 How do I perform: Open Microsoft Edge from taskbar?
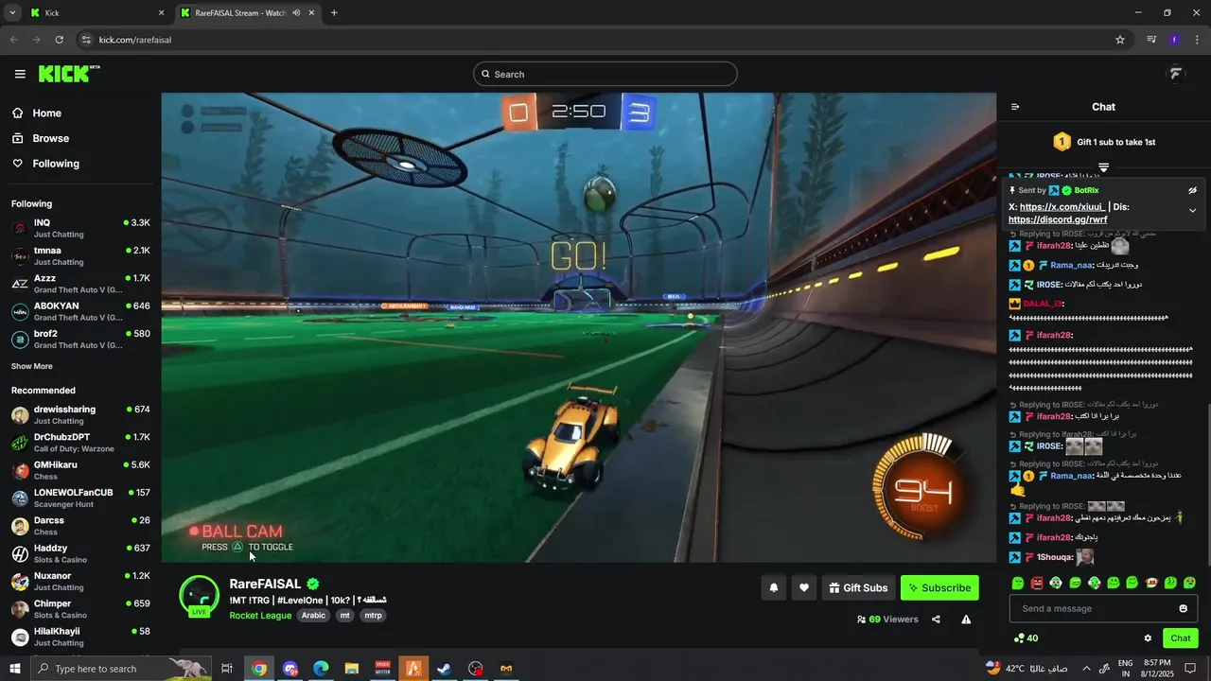[x=321, y=669]
